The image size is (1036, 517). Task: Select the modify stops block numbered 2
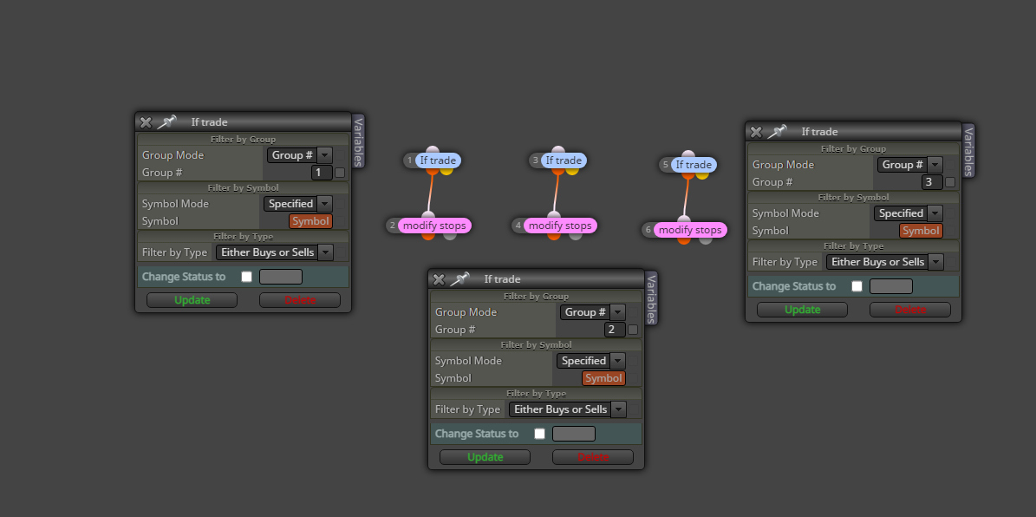[434, 226]
